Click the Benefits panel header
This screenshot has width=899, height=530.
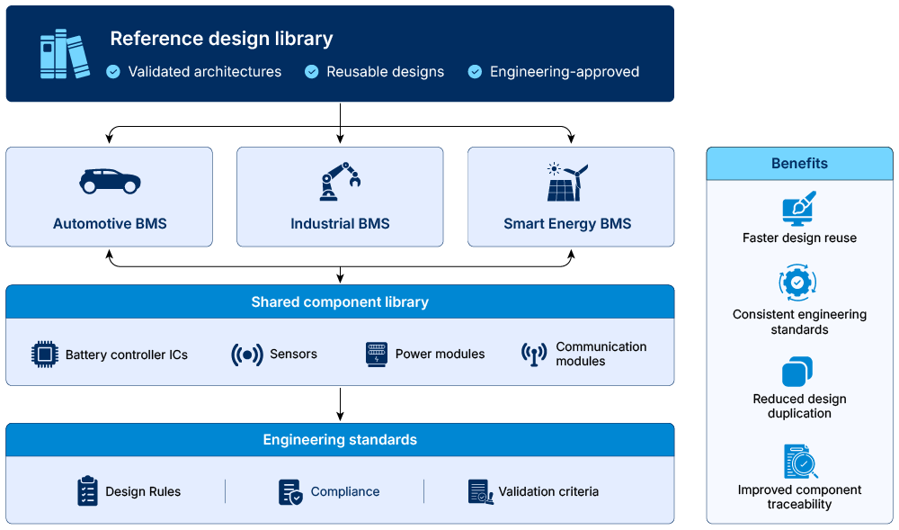click(x=799, y=164)
